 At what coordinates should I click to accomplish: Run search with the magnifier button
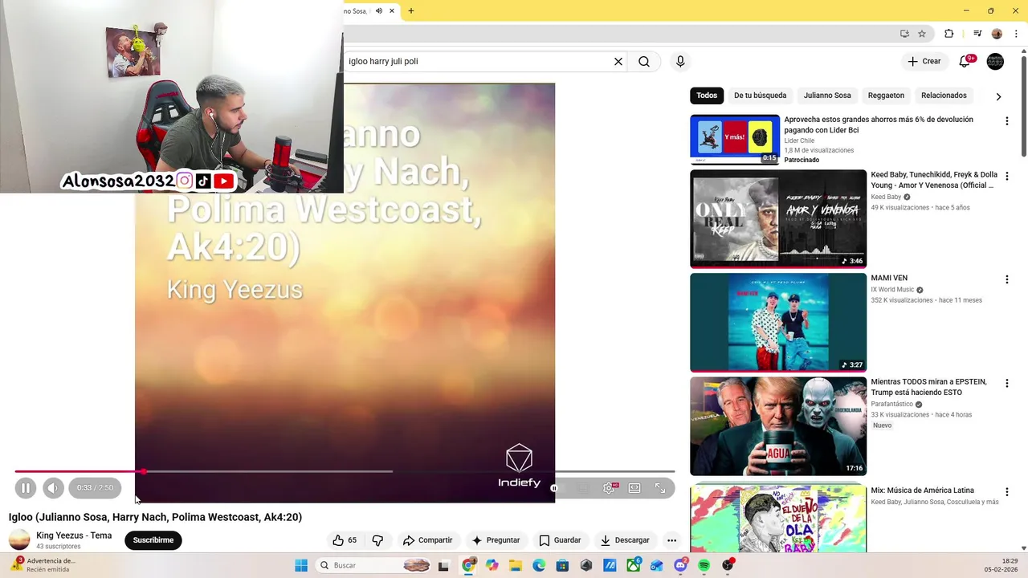(644, 61)
